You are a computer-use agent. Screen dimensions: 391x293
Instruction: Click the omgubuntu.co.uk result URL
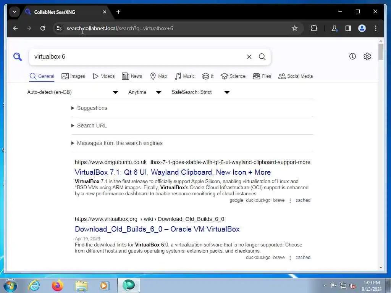(x=192, y=162)
